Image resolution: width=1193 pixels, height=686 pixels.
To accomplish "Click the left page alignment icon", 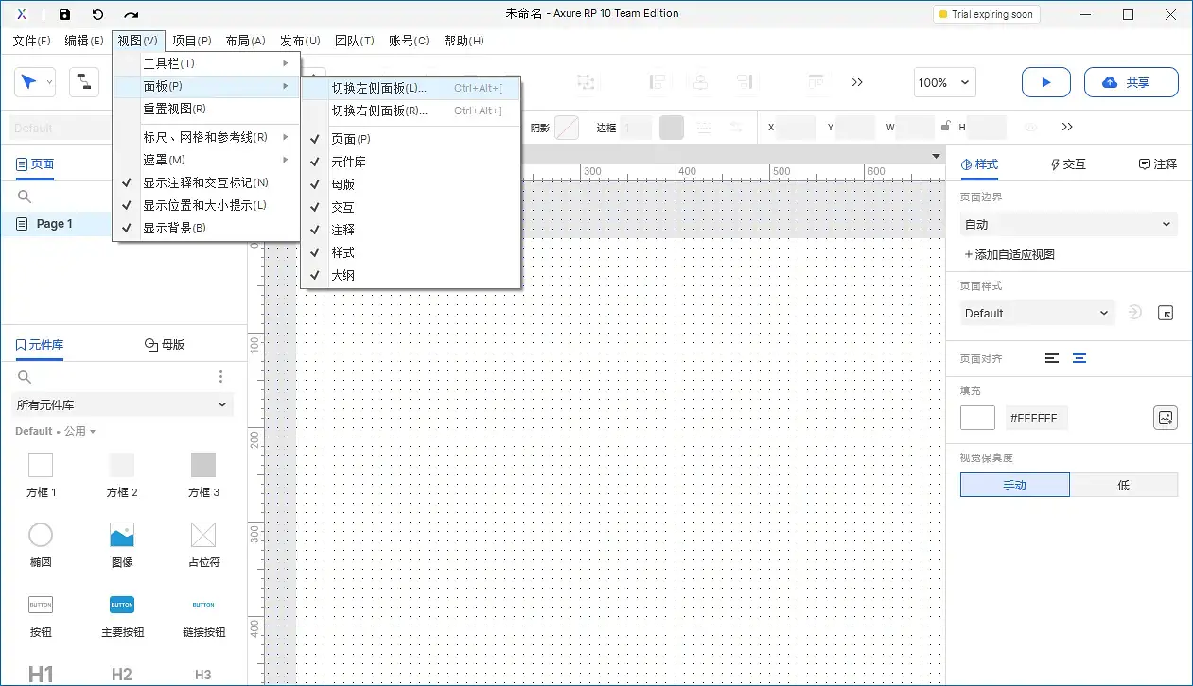I will coord(1050,358).
